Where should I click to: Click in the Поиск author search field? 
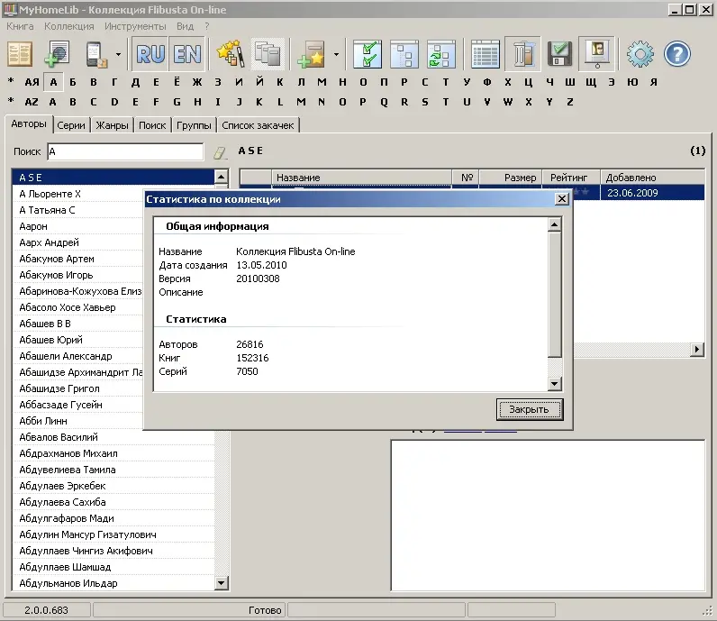(x=125, y=151)
